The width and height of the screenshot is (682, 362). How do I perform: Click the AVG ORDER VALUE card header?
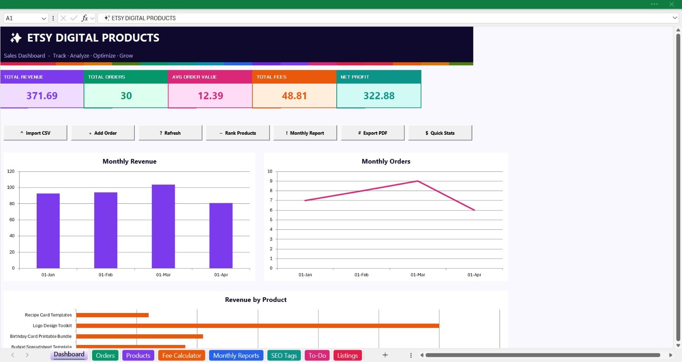point(211,77)
